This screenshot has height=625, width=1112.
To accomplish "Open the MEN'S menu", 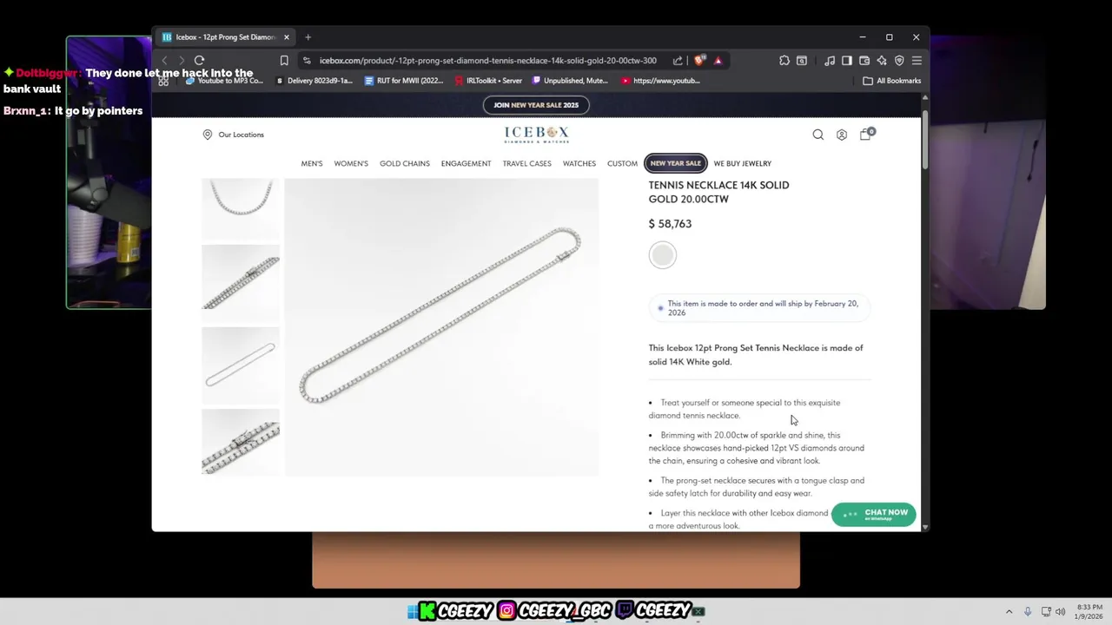I will point(312,163).
